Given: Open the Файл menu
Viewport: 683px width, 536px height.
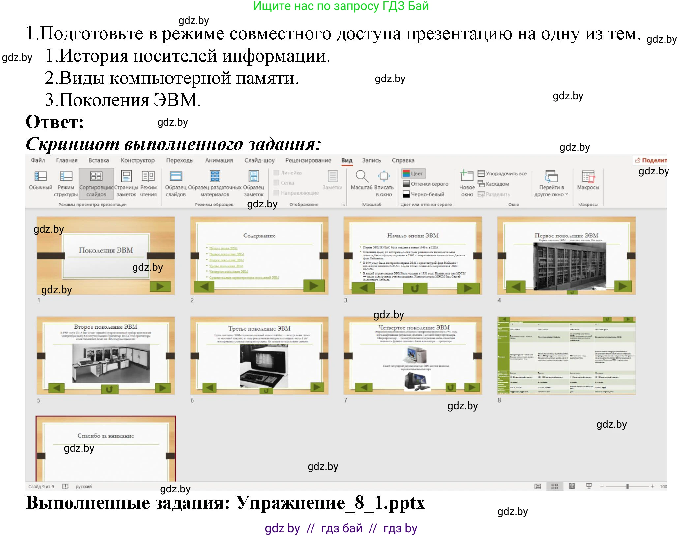Looking at the screenshot, I should (37, 160).
